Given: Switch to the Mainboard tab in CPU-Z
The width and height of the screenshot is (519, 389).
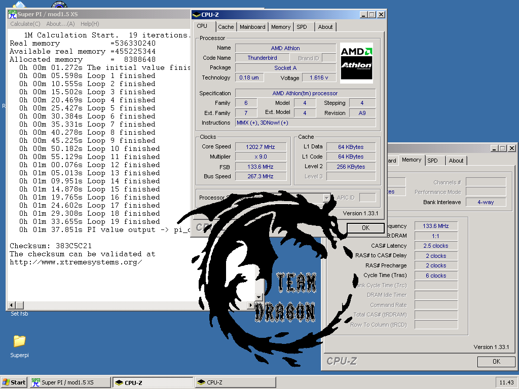Looking at the screenshot, I should pos(252,27).
